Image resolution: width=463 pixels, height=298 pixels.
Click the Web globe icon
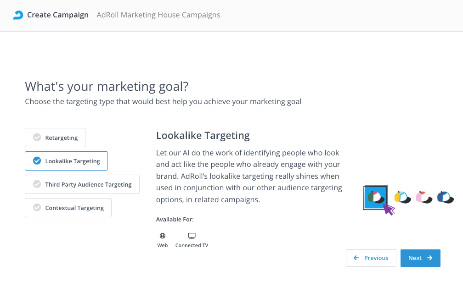point(163,236)
